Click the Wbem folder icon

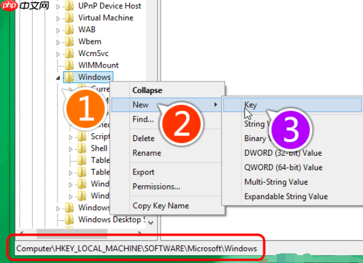[x=69, y=42]
